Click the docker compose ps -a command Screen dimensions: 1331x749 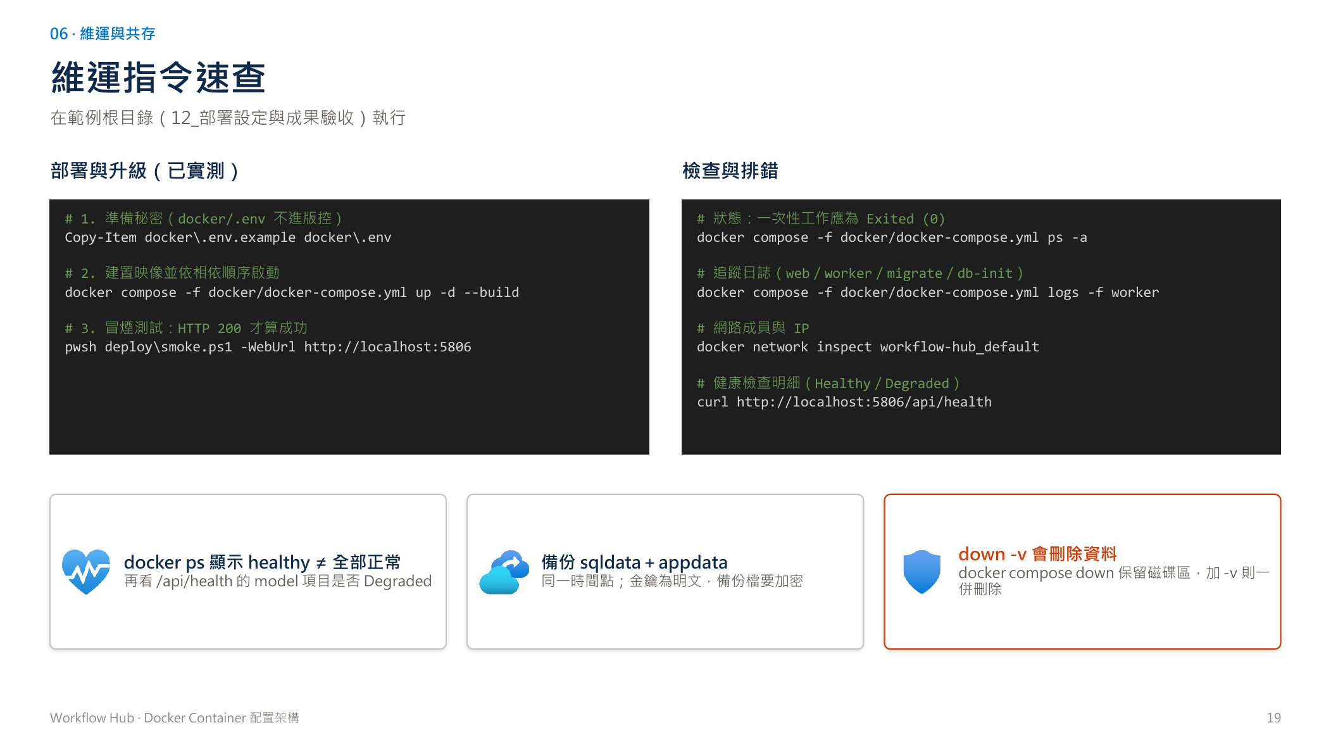[x=892, y=237]
